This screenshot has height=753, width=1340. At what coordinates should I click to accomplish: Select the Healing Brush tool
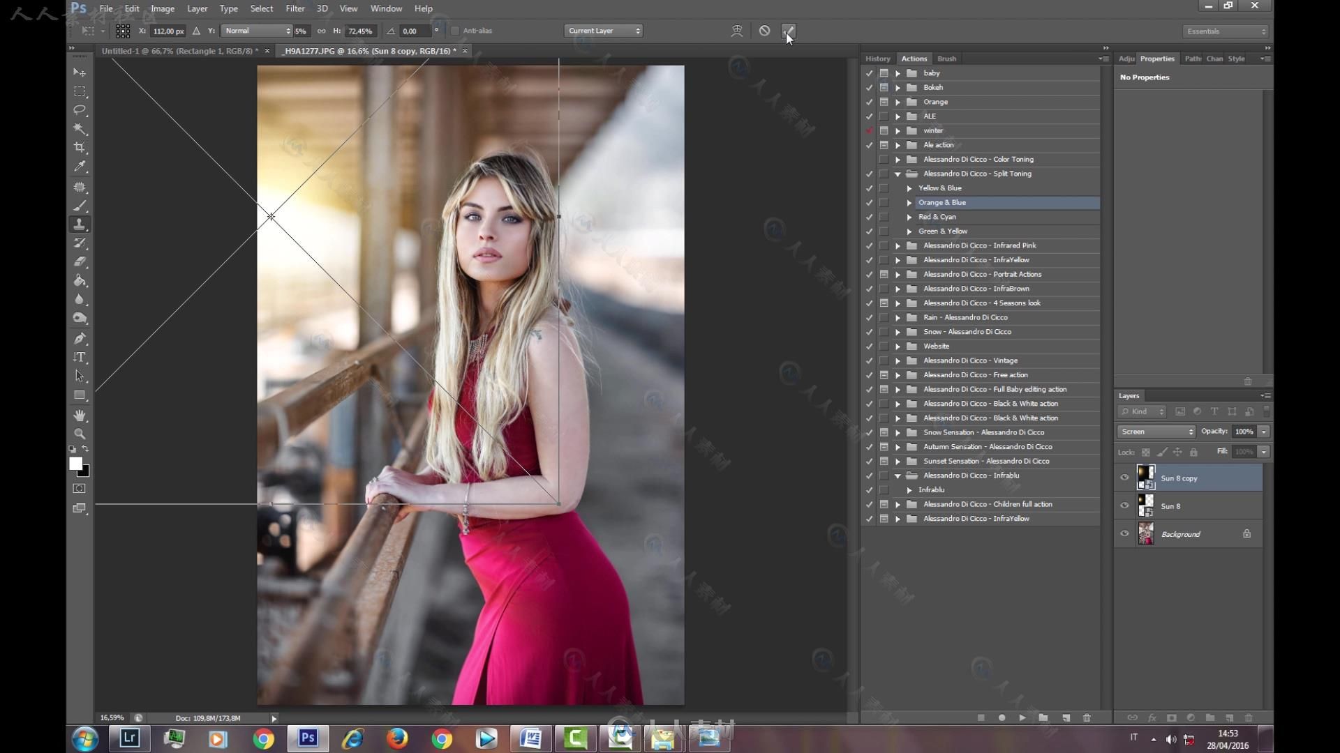click(x=79, y=187)
